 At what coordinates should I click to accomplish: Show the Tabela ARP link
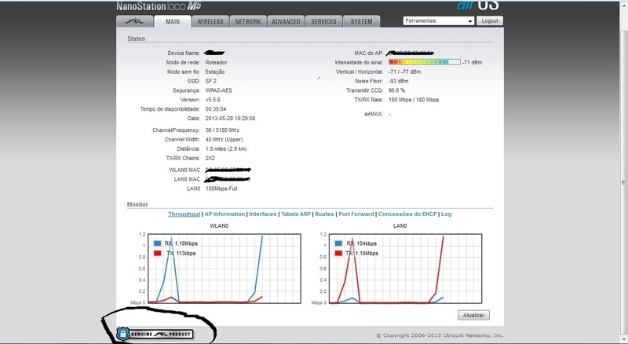pyautogui.click(x=296, y=214)
